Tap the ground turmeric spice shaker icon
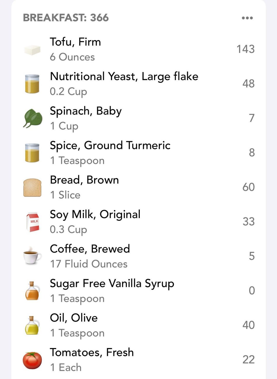This screenshot has height=379, width=277. click(x=32, y=153)
